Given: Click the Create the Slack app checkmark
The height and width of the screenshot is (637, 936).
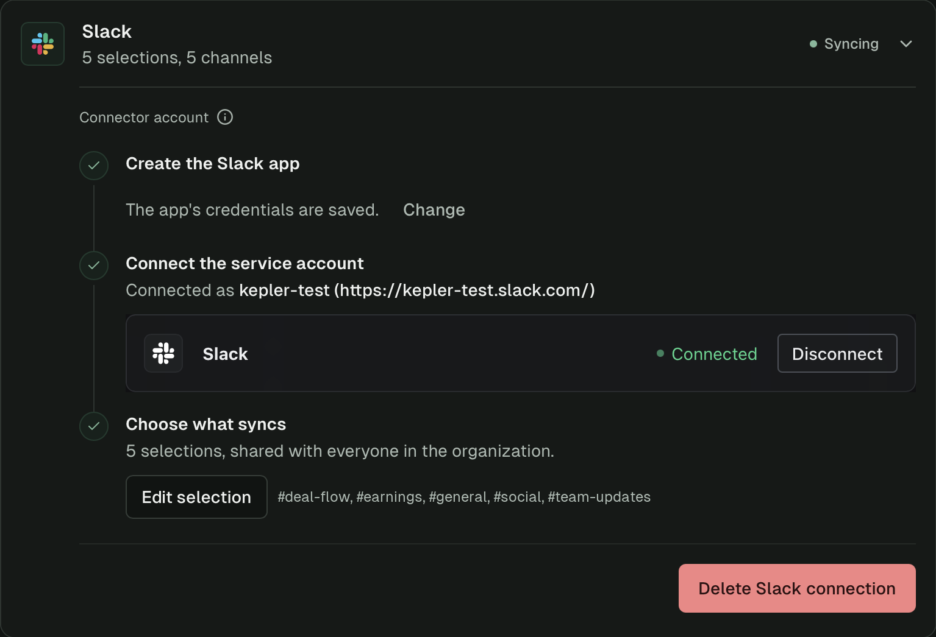Looking at the screenshot, I should coord(94,165).
